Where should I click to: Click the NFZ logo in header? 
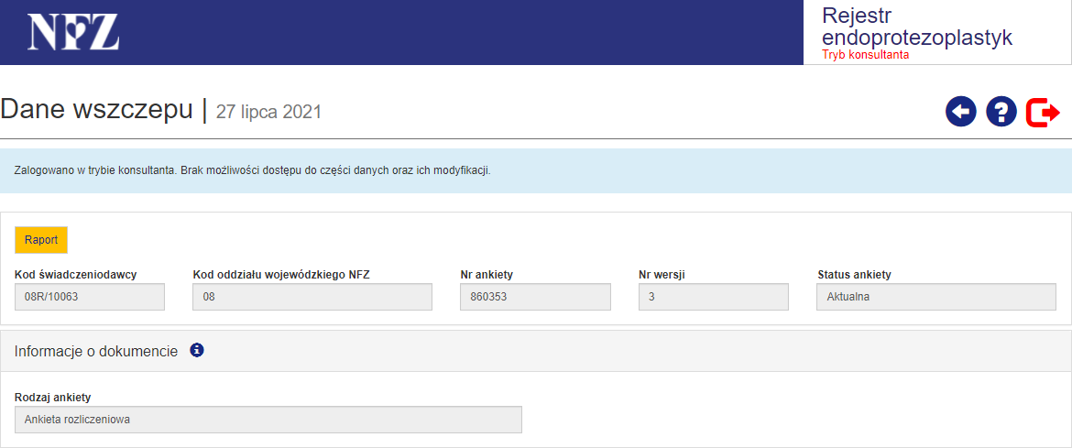73,32
